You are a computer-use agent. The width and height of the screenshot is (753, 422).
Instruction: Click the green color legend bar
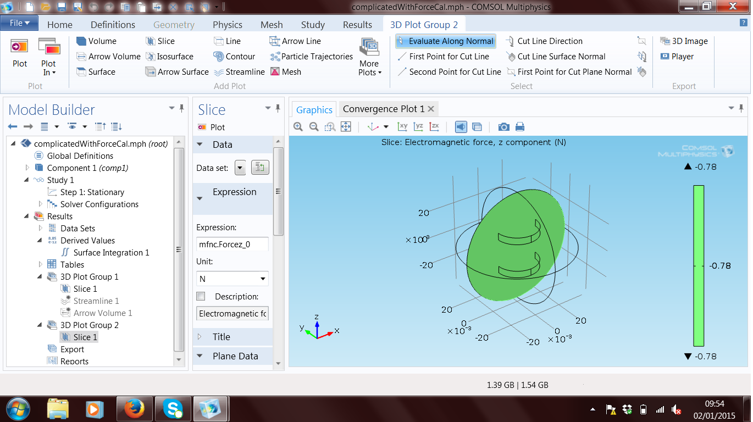[699, 265]
